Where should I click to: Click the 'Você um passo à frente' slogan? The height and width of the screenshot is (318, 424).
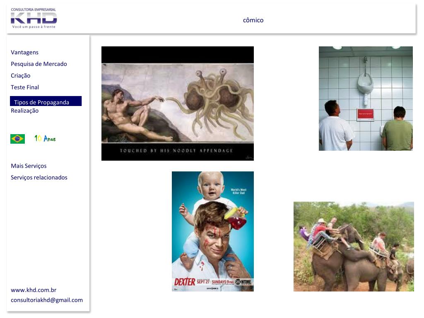tap(34, 27)
